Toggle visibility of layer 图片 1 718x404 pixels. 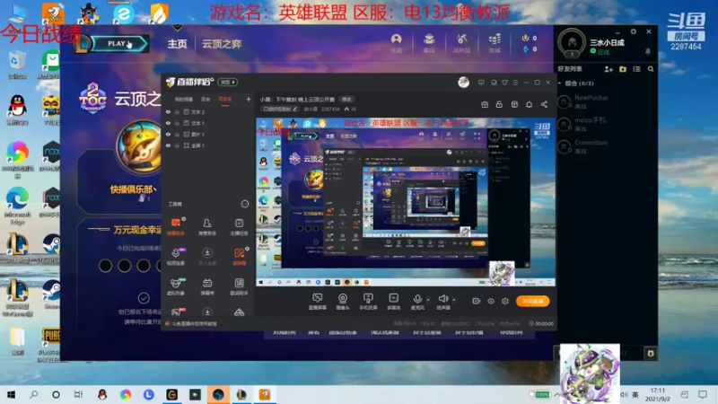click(x=168, y=134)
